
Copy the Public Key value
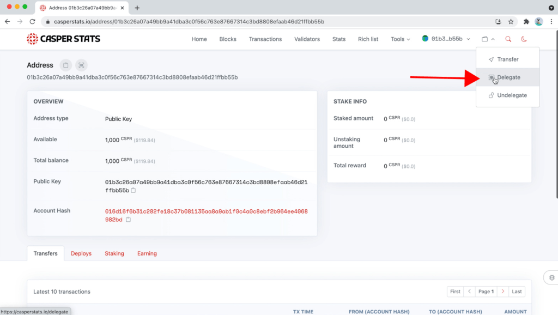click(x=134, y=191)
